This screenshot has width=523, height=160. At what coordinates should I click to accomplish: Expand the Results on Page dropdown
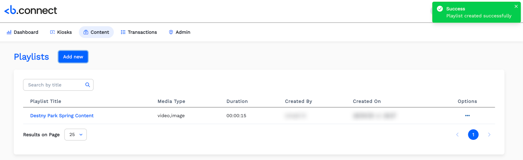click(x=76, y=135)
